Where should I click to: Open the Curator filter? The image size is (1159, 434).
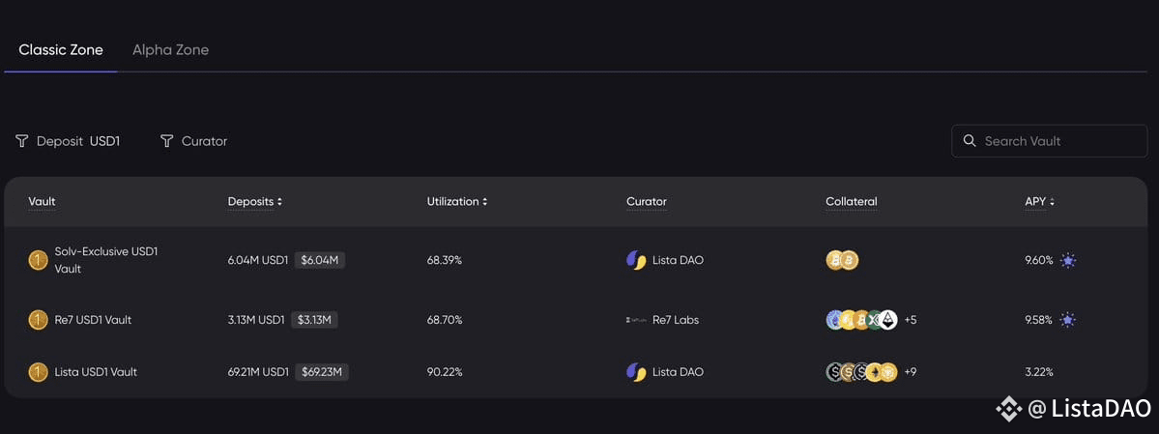coord(193,140)
